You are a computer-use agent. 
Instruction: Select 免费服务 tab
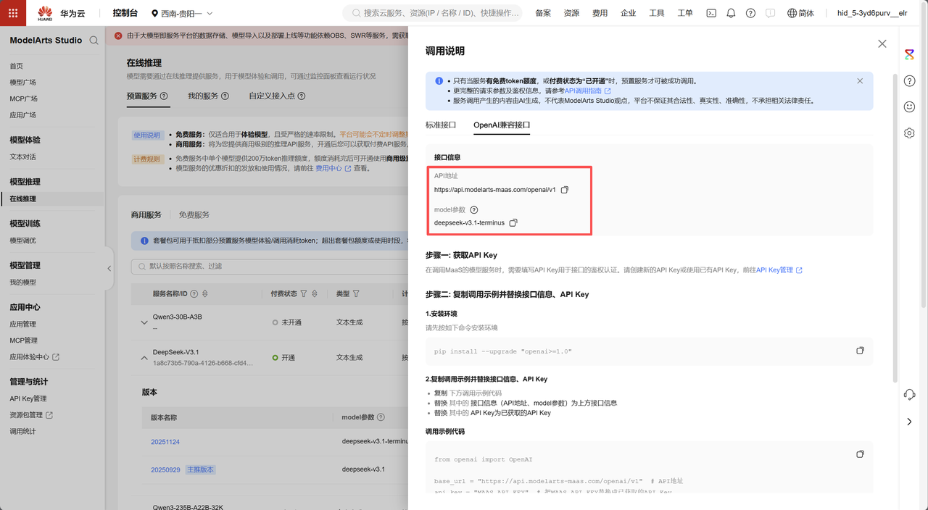click(194, 214)
